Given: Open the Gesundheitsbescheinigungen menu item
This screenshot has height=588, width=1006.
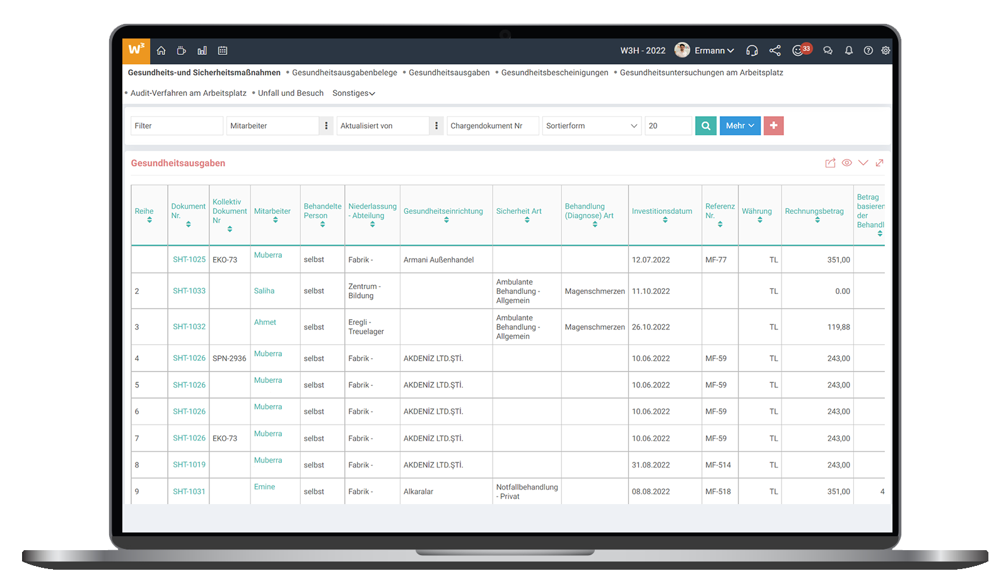Looking at the screenshot, I should pos(555,73).
